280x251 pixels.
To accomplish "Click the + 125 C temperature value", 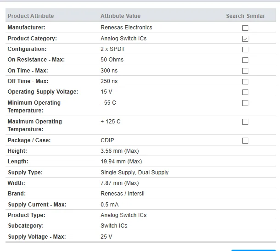I will (x=111, y=122).
